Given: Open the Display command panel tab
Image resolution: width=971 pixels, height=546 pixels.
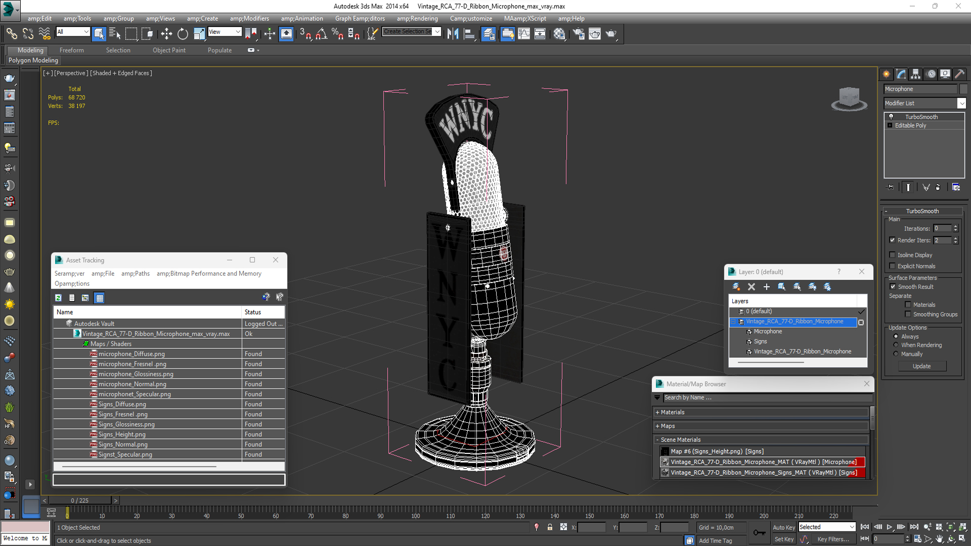Looking at the screenshot, I should pos(945,74).
